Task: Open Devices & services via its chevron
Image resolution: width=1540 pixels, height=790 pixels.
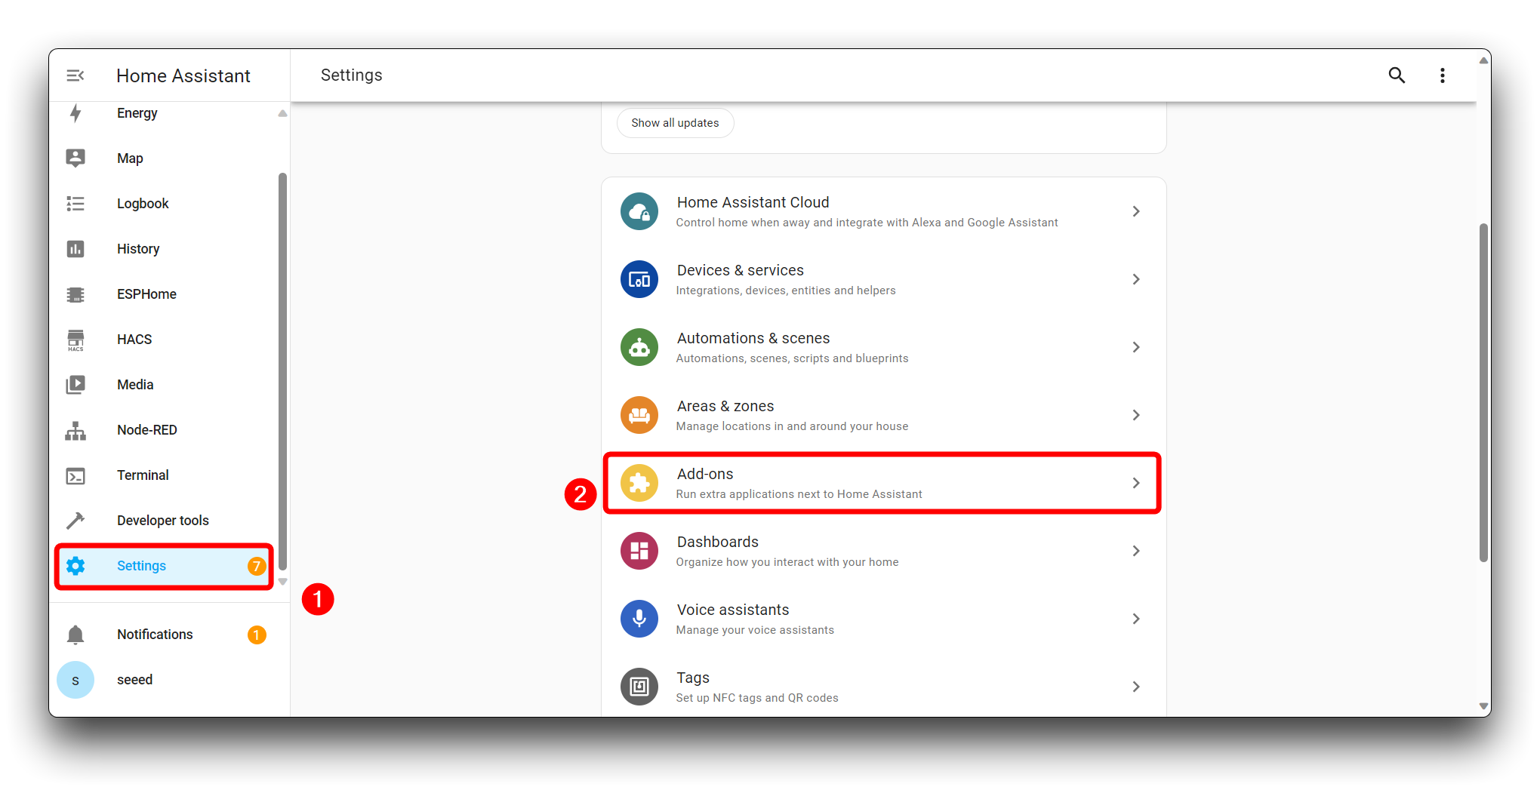Action: (1136, 279)
